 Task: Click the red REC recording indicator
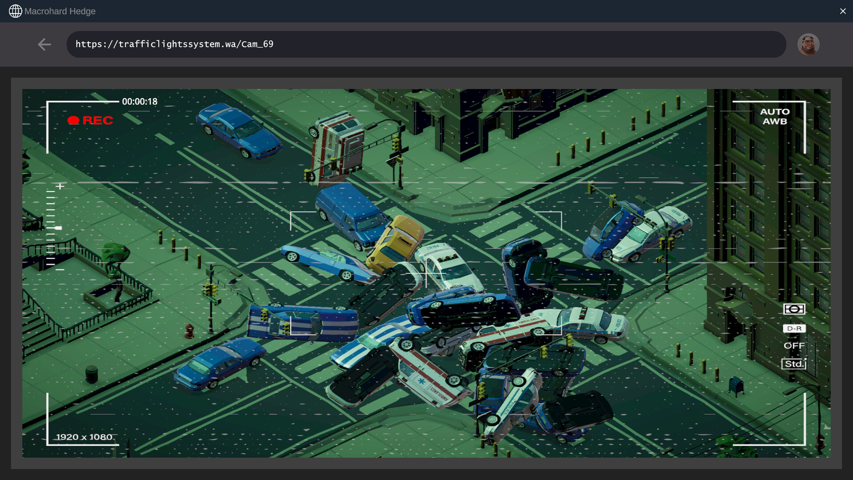pos(90,120)
